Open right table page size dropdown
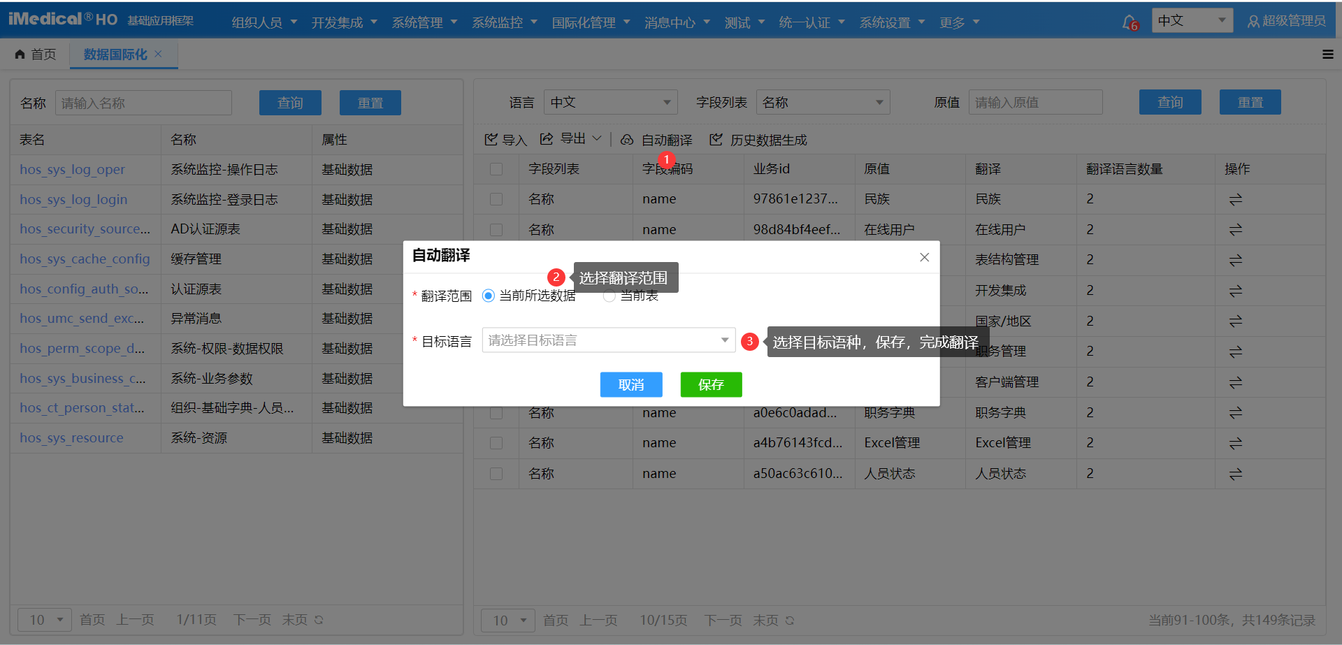 coord(508,621)
